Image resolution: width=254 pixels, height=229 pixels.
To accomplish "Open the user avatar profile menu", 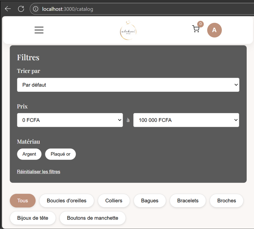I will point(214,30).
